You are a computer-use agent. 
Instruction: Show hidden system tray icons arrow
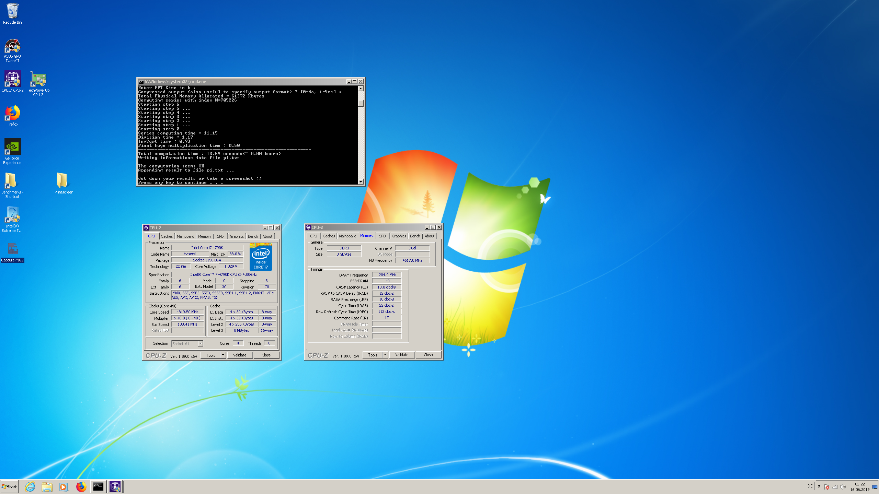[819, 486]
